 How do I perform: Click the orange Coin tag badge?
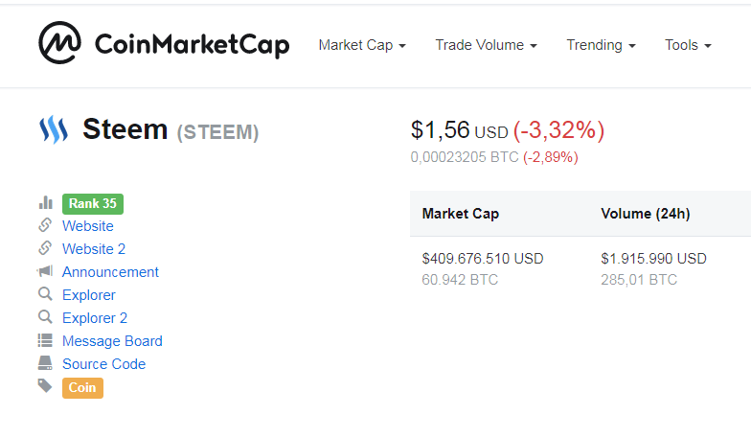point(82,387)
